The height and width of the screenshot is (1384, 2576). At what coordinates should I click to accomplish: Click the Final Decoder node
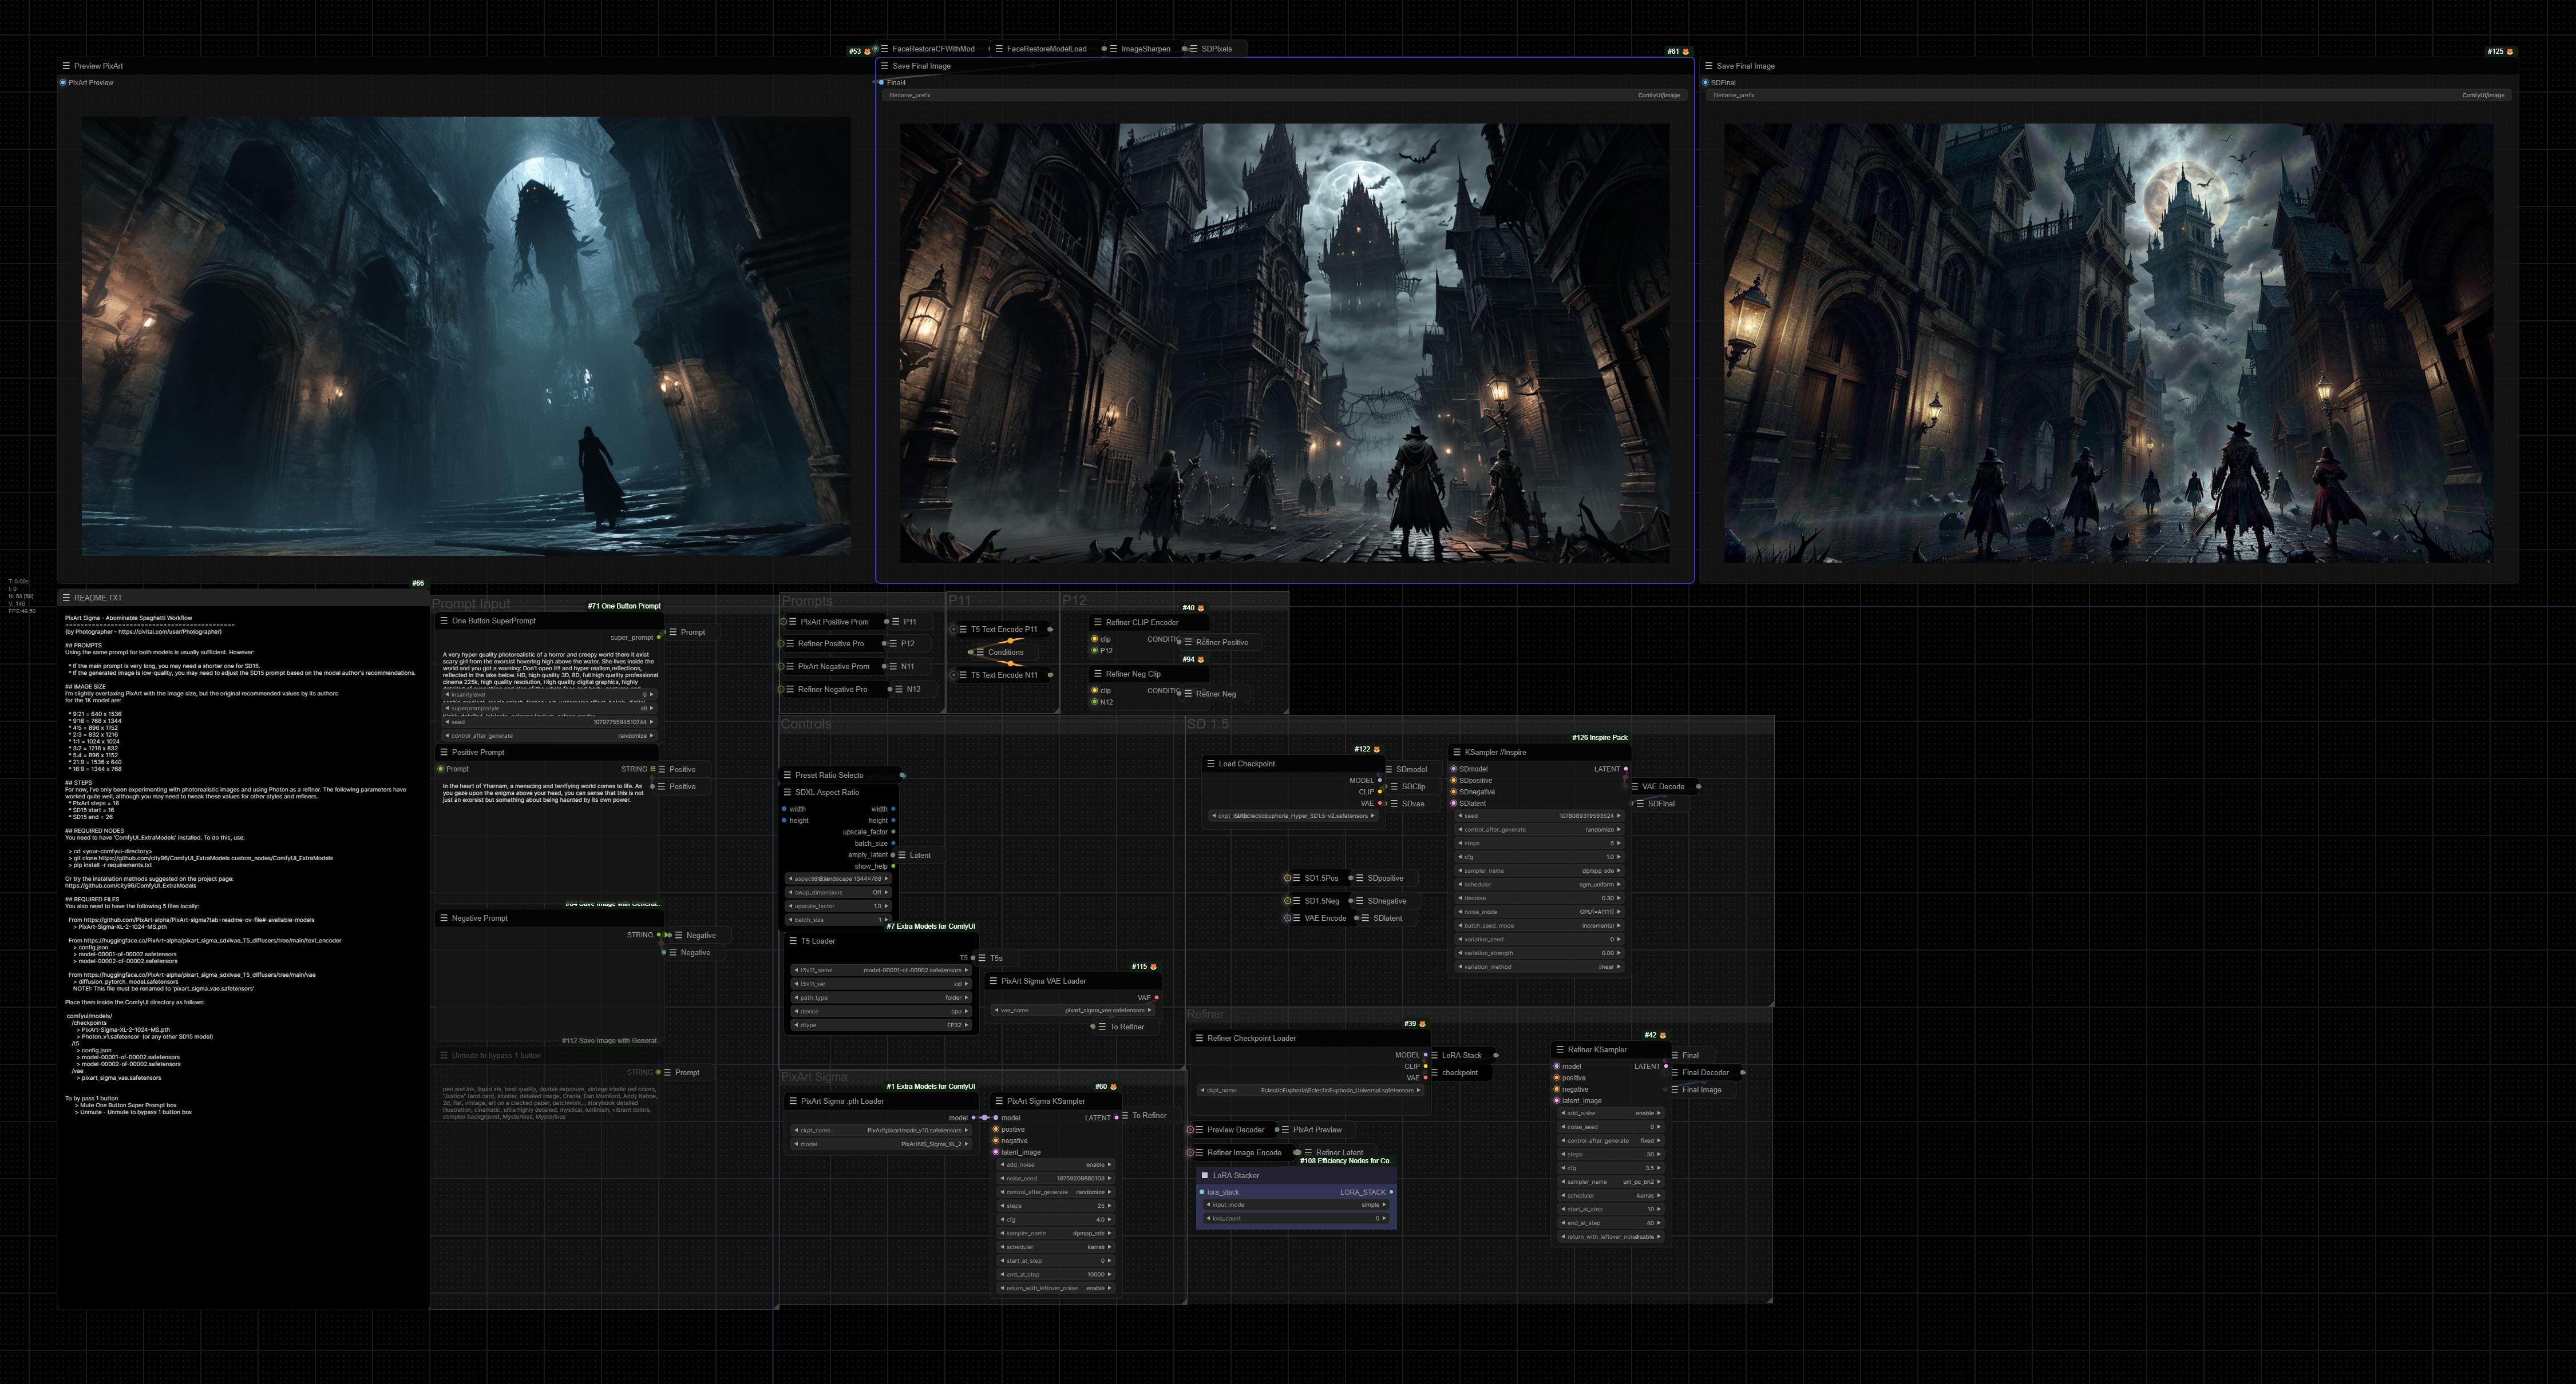[x=1706, y=1073]
